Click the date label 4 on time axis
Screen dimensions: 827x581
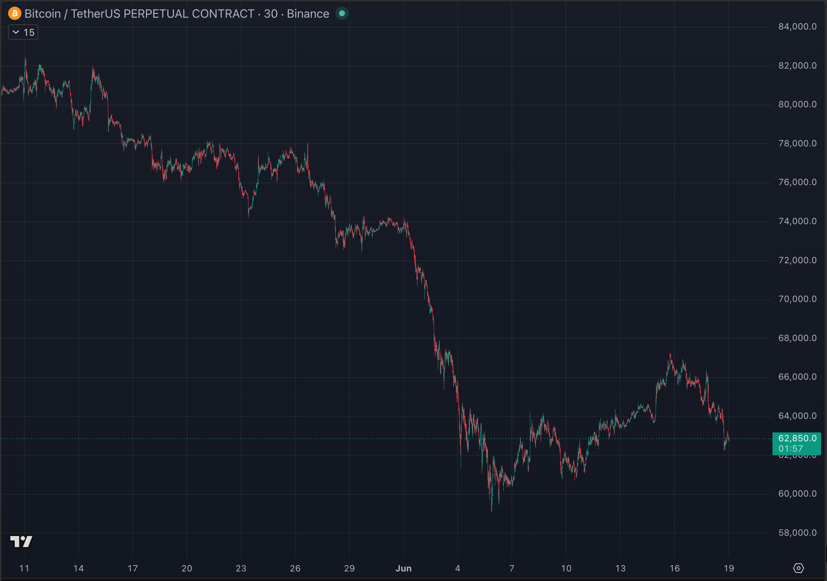click(458, 568)
